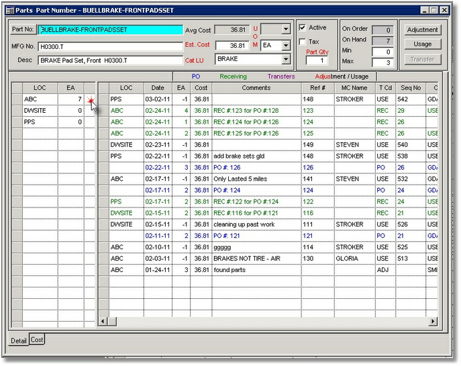Expand the EA unit of measure dropdown
This screenshot has width=461, height=366.
pyautogui.click(x=286, y=45)
